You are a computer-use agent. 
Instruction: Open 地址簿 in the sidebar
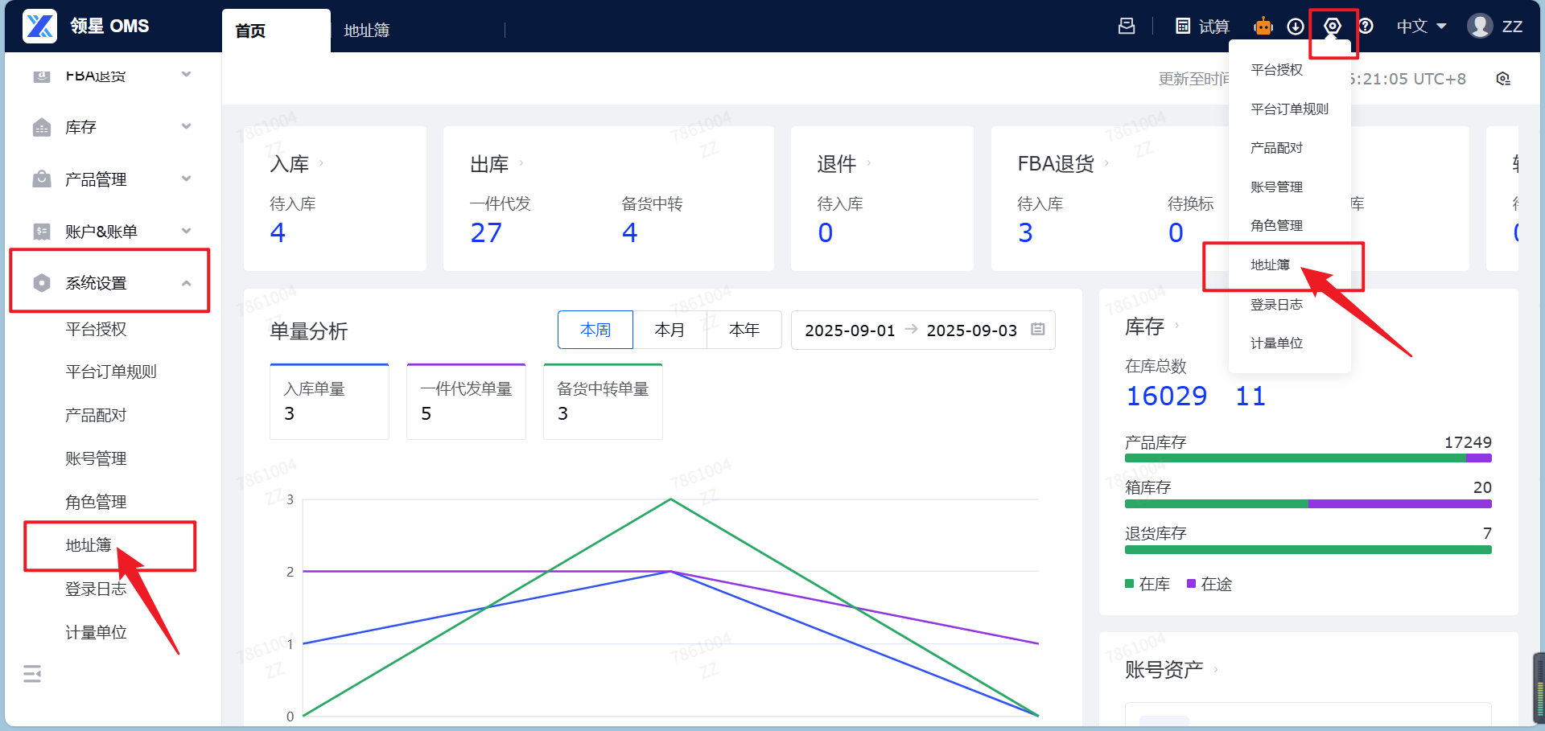click(x=89, y=545)
